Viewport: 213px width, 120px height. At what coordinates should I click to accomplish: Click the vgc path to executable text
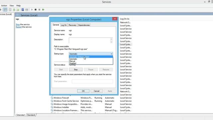coord(71,49)
